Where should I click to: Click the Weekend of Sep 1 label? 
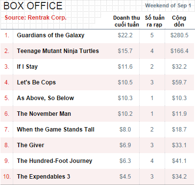click(x=168, y=5)
